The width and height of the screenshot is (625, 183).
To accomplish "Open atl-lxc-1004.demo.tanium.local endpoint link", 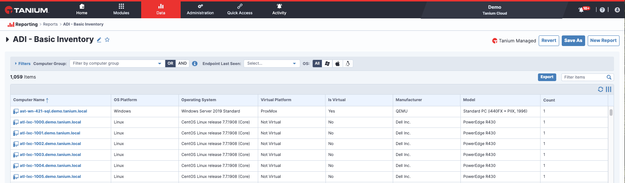I will click(x=50, y=165).
